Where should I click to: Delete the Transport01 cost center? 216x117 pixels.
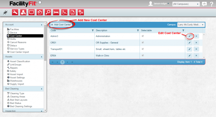point(196,49)
